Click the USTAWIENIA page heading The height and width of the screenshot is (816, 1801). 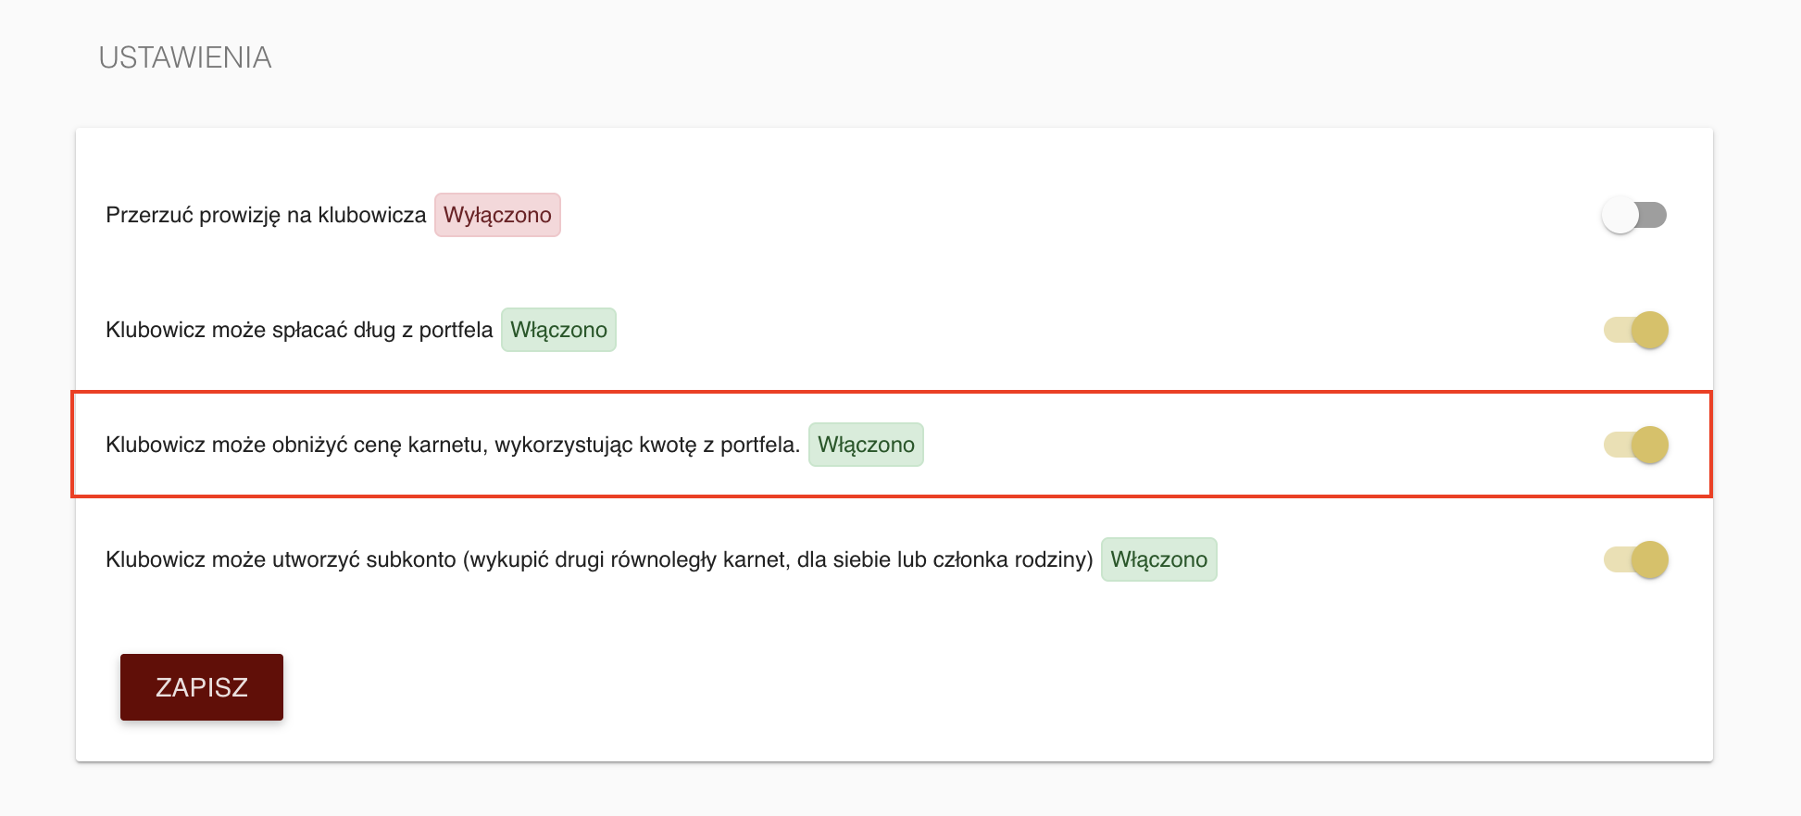pos(185,57)
